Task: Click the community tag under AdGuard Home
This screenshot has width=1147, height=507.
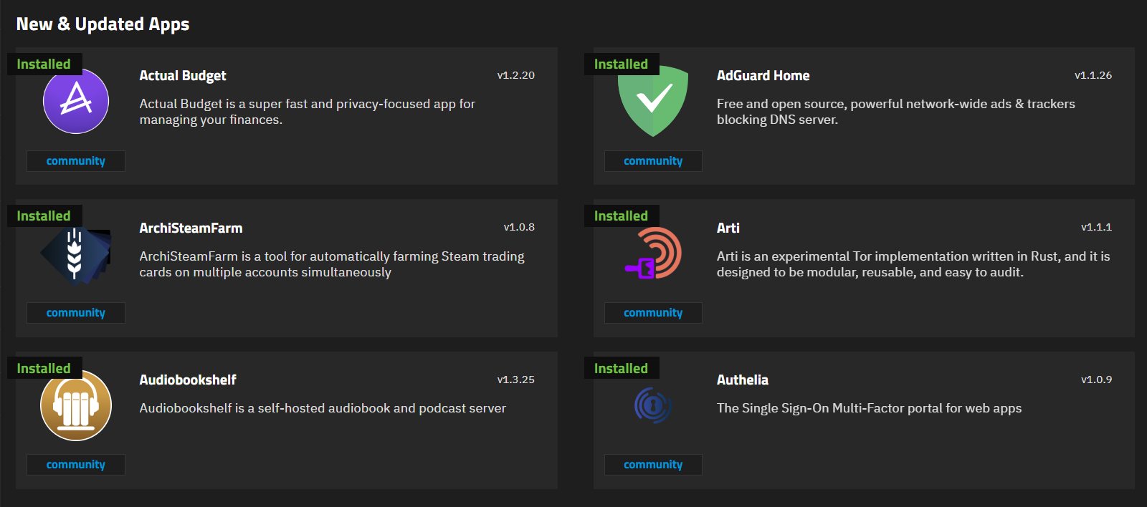Action: point(653,161)
